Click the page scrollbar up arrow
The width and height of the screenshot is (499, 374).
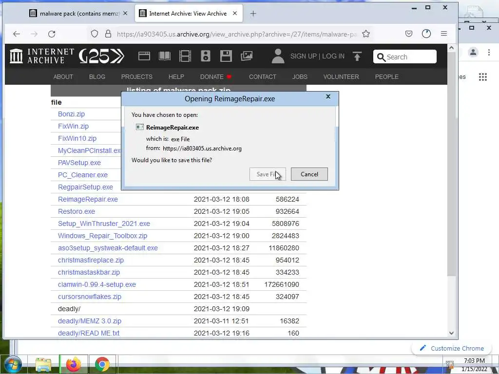451,48
